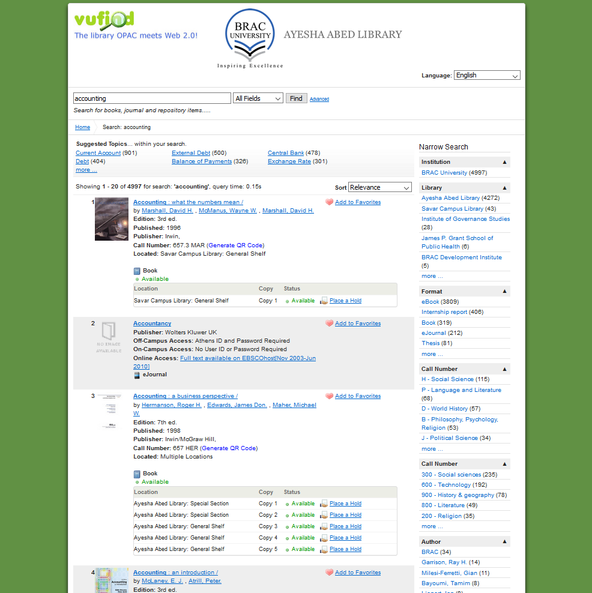Filter by H - Social Science call number
The height and width of the screenshot is (593, 592).
447,379
